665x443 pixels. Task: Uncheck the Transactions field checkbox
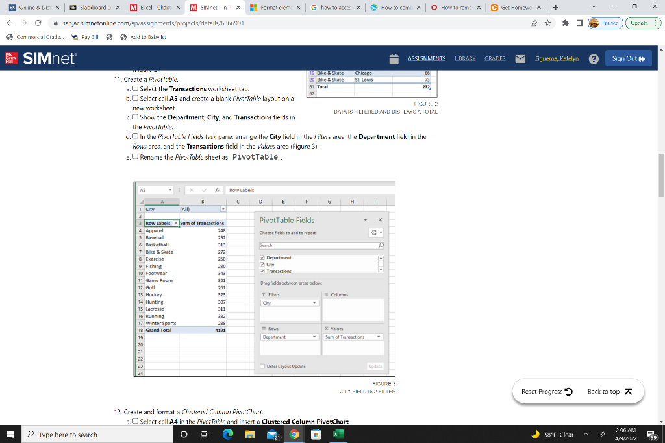262,270
